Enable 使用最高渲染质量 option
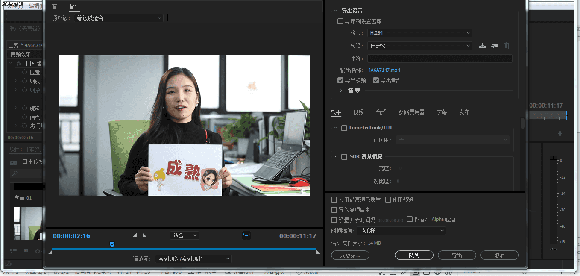580x276 pixels. coord(334,199)
